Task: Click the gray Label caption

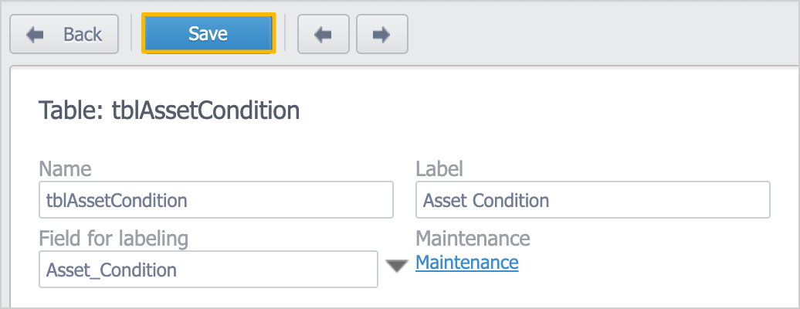Action: (439, 169)
